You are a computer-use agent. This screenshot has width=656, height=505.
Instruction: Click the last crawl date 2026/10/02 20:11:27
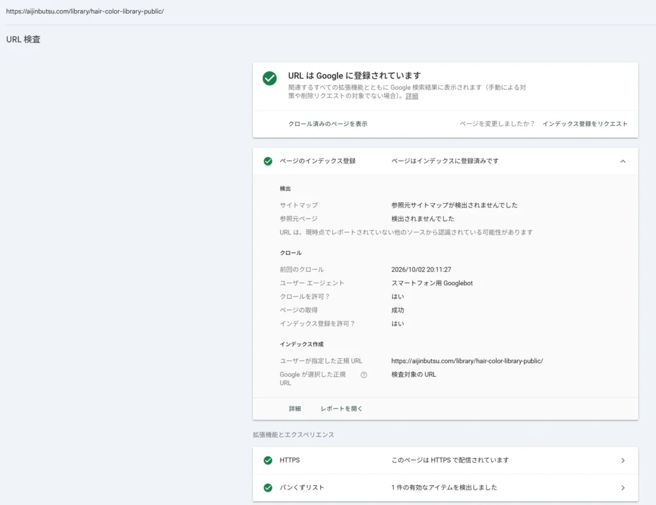[x=421, y=270]
